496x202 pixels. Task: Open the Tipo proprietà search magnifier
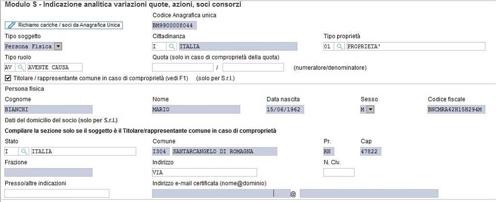tap(340, 46)
